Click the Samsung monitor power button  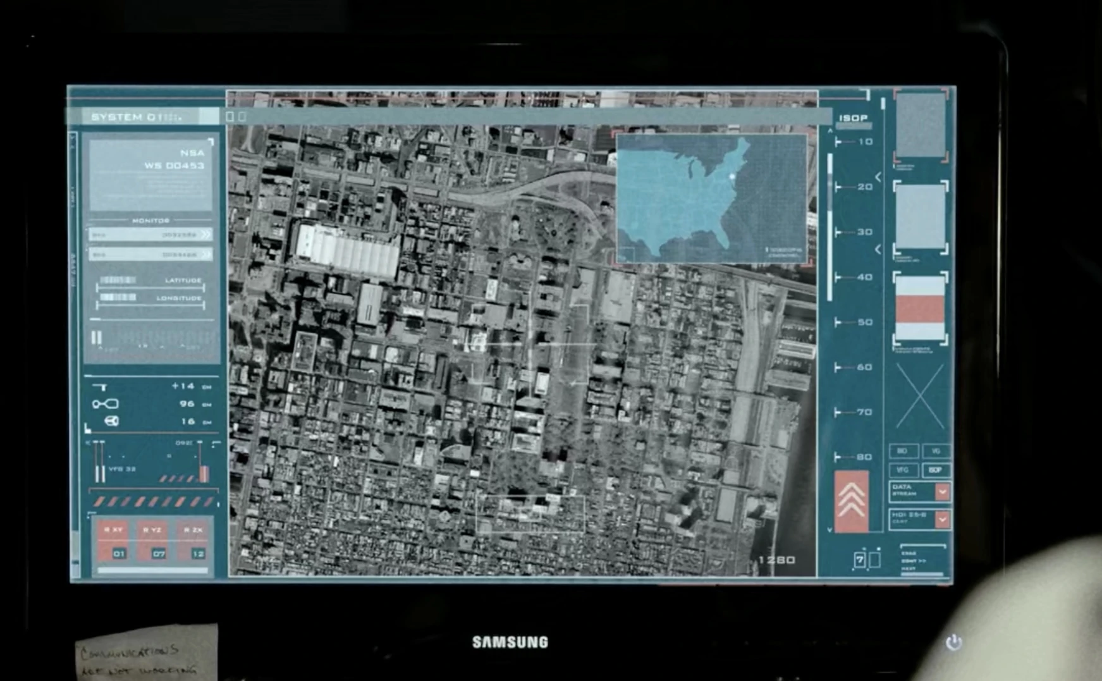coord(954,643)
